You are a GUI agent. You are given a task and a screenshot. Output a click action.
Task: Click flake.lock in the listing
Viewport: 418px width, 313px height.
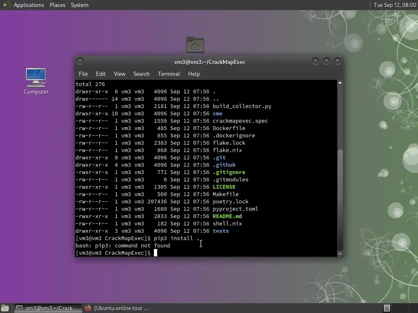(229, 143)
